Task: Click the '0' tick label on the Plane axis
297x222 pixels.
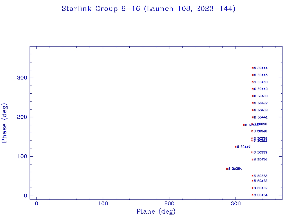Action: tap(36, 203)
